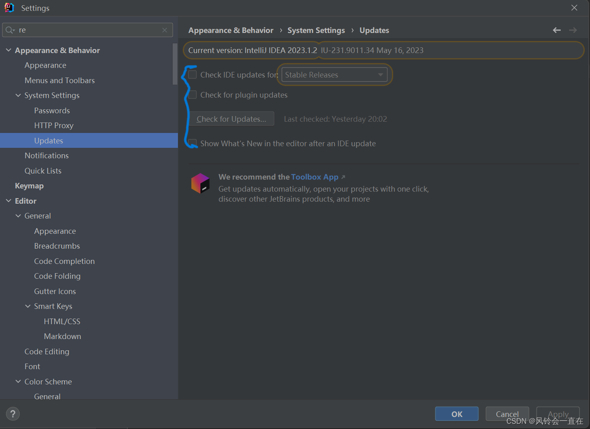Open help via question mark icon
Screen dimensions: 590x429
click(x=13, y=414)
